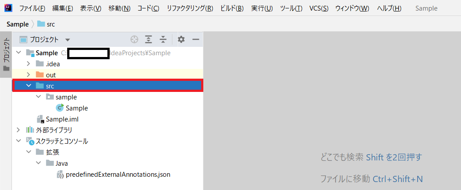
Task: Click the Sample breadcrumb in the navigation bar
Action: point(18,24)
